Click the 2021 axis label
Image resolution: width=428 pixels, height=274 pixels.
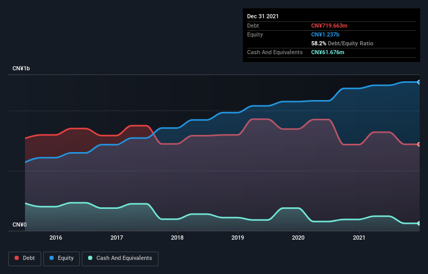[x=359, y=238]
